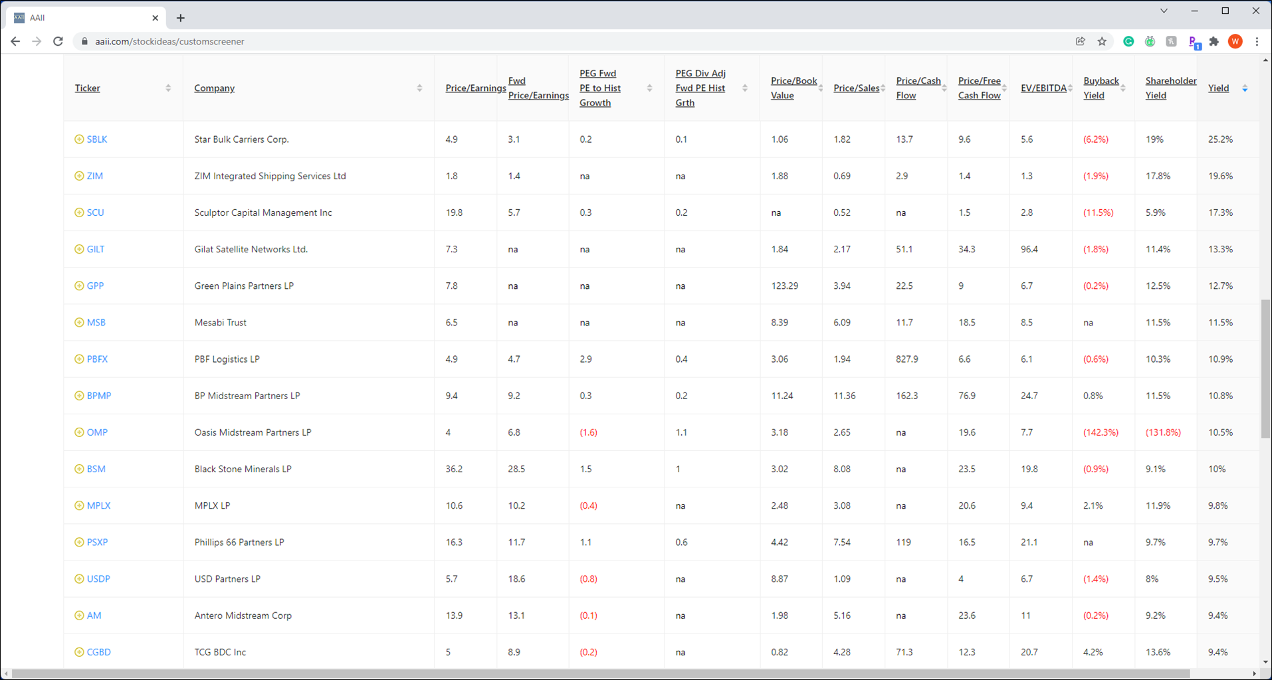Share this page via share icon

(x=1081, y=41)
